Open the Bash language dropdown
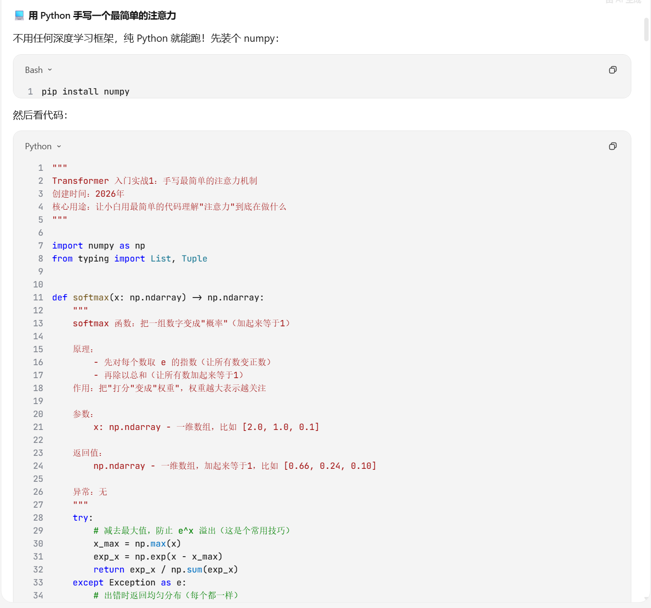This screenshot has width=651, height=608. 38,70
